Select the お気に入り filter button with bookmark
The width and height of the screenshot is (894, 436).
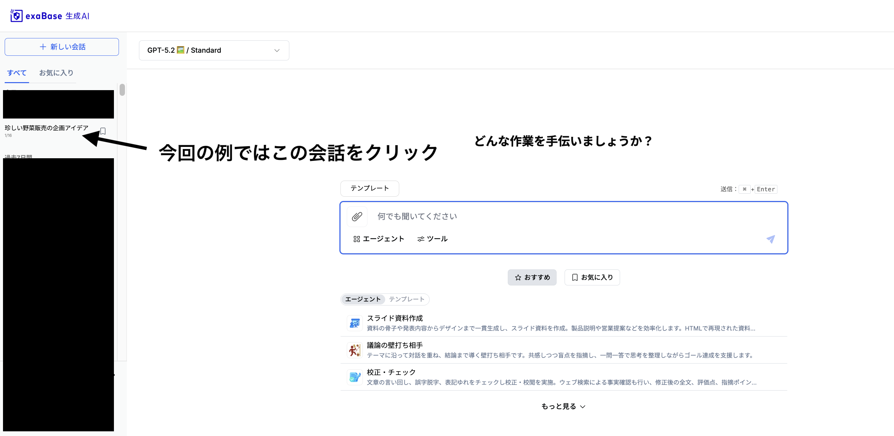tap(592, 277)
